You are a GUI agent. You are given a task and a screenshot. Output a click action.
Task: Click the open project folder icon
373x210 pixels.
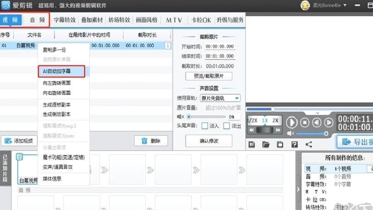tap(266, 145)
